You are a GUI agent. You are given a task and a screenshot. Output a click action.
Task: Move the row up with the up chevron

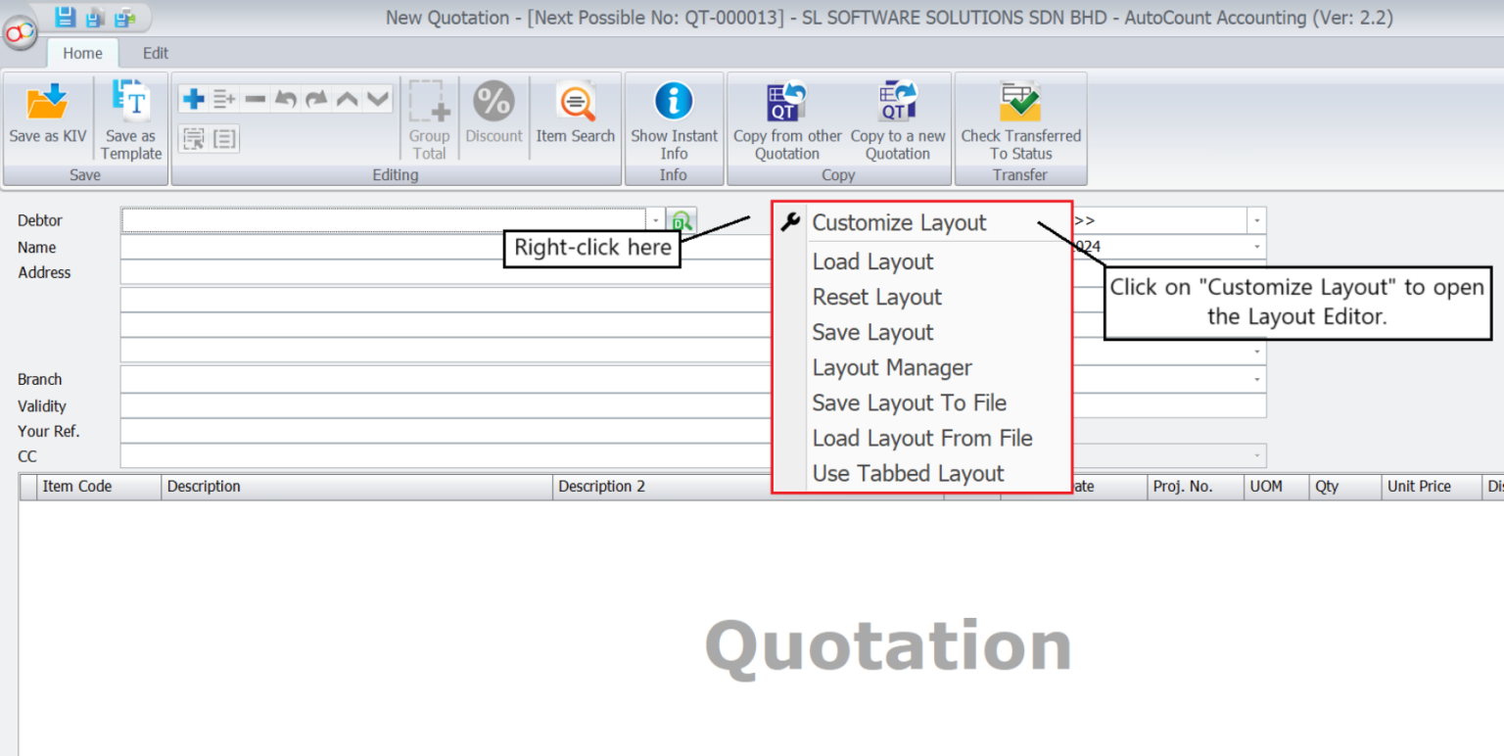[347, 99]
